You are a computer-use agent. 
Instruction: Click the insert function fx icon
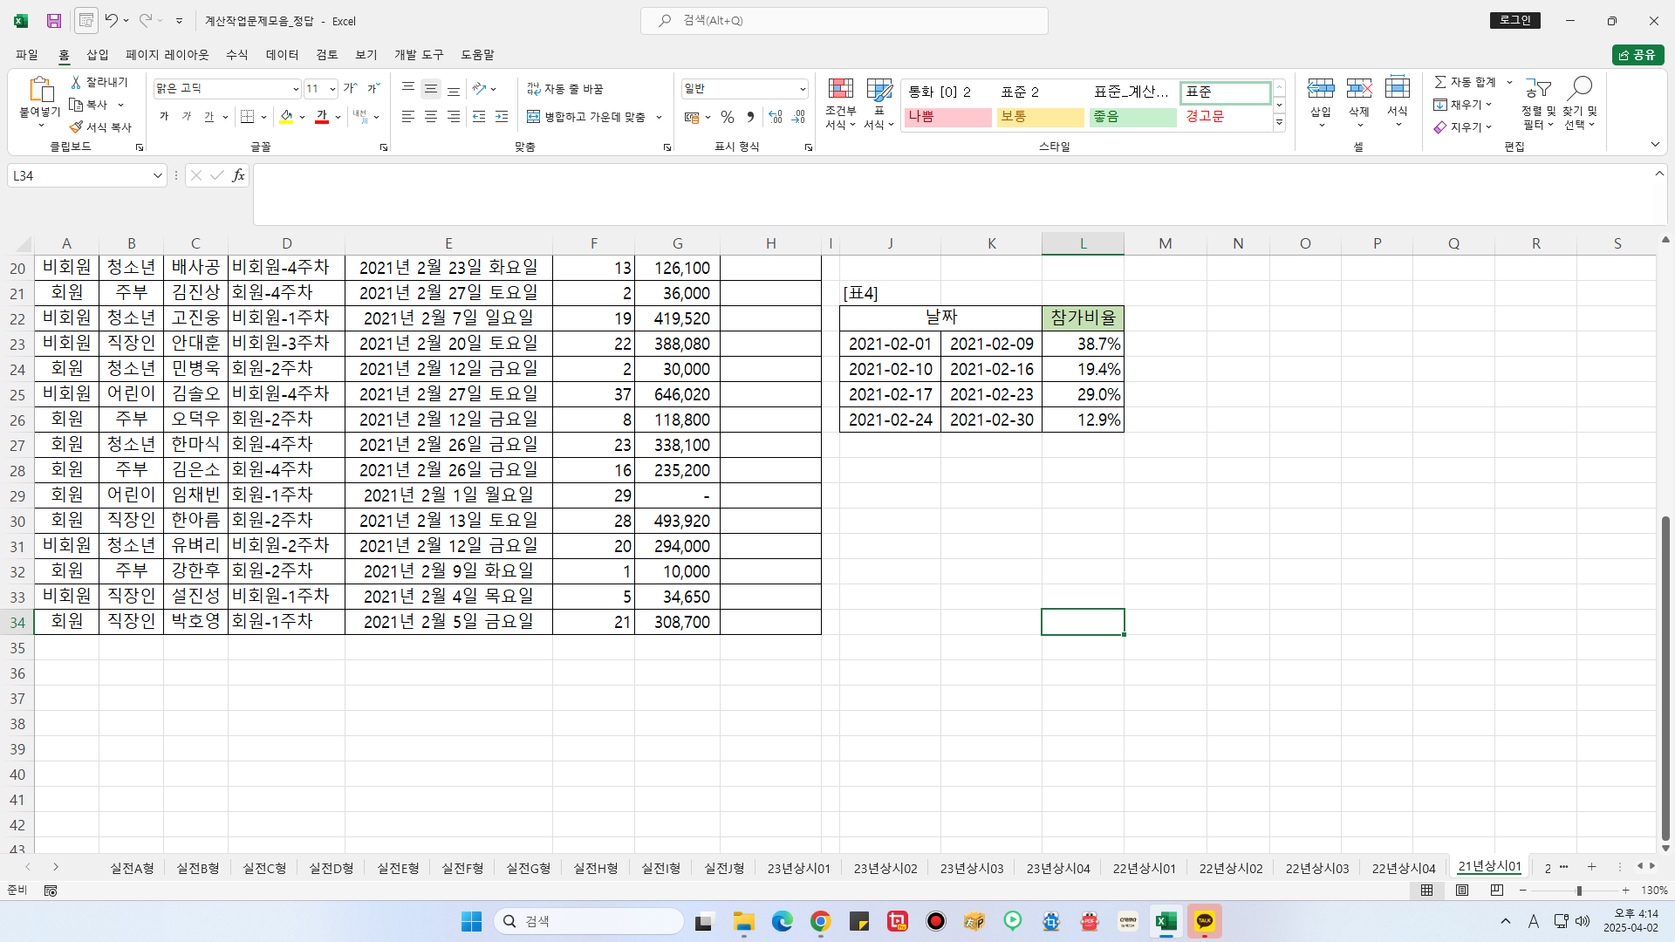(x=238, y=175)
